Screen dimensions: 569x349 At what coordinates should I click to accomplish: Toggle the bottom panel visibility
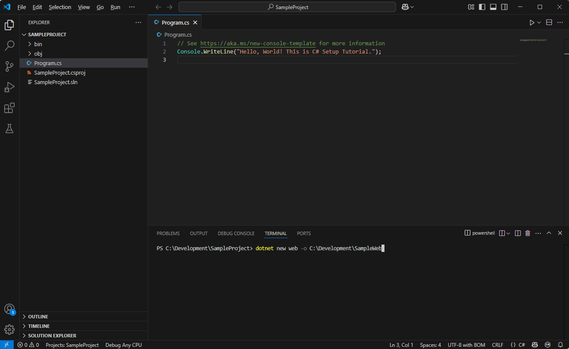[x=493, y=7]
